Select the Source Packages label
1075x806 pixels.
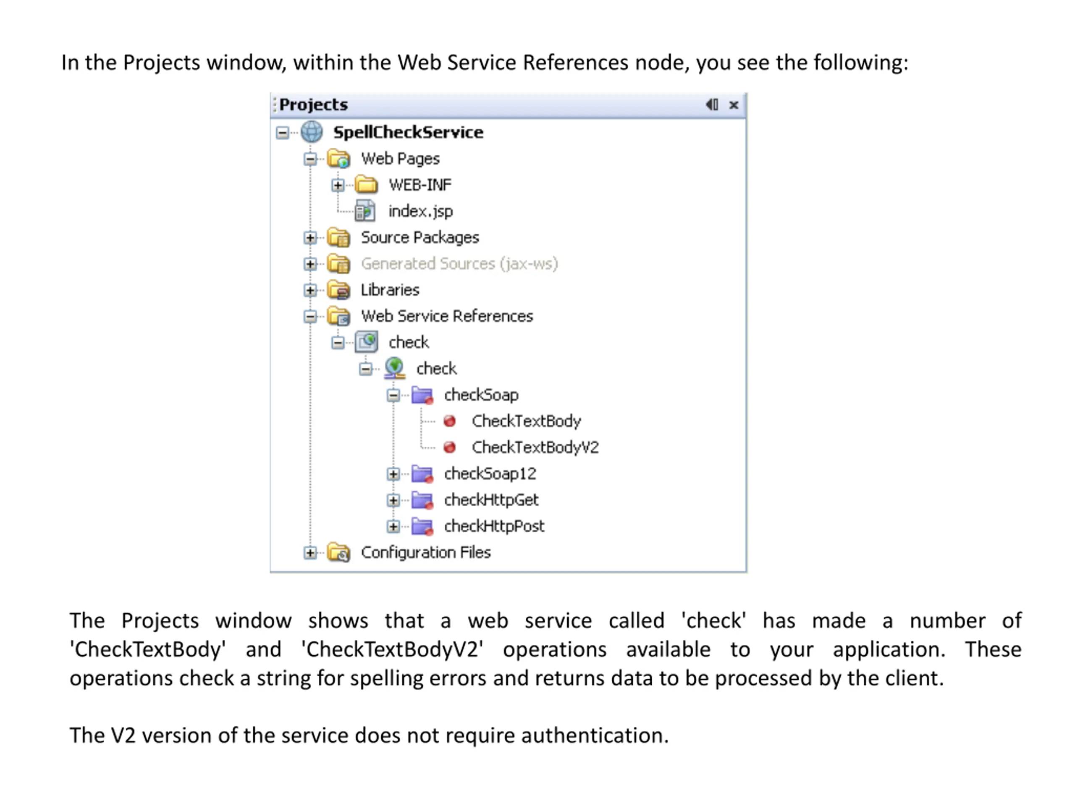pyautogui.click(x=420, y=238)
